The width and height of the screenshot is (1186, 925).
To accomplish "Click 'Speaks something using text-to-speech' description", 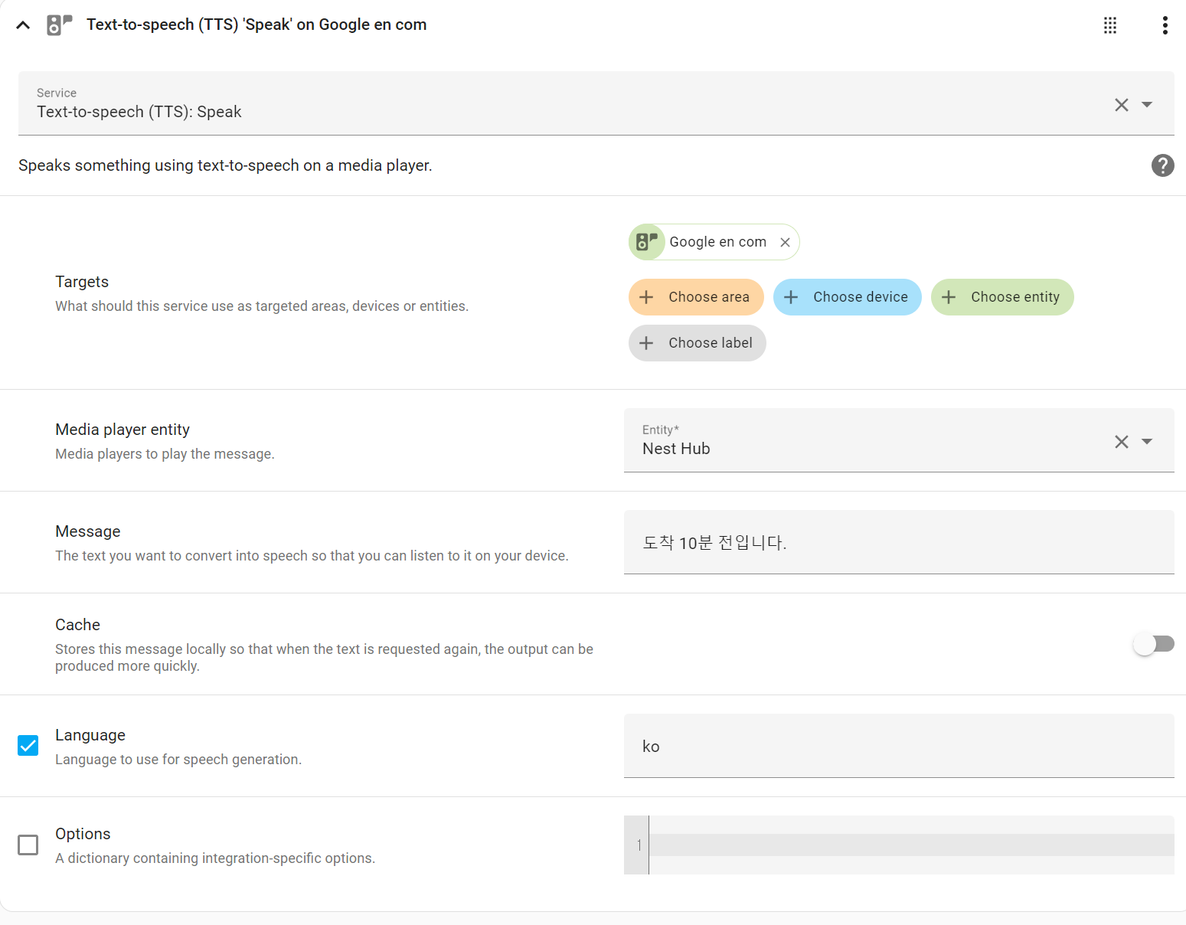I will click(x=225, y=165).
